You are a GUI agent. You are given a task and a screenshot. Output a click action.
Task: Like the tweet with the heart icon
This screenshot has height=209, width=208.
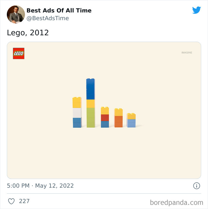[11, 201]
